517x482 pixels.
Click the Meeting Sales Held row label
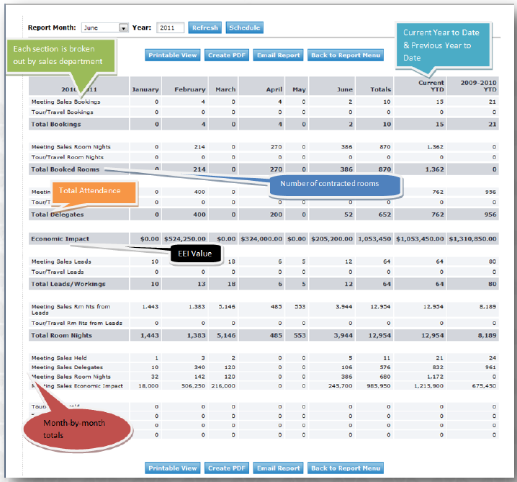[x=59, y=358]
